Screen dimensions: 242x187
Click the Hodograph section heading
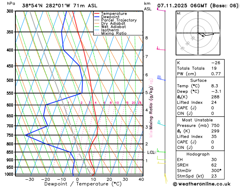pos(198,154)
